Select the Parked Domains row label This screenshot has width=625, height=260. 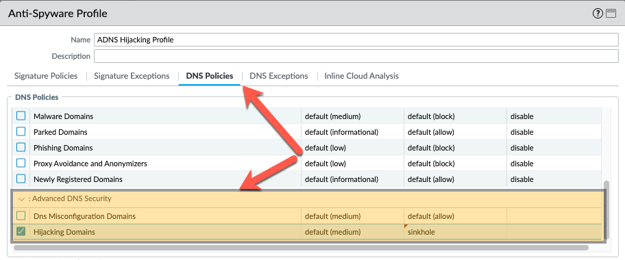60,132
